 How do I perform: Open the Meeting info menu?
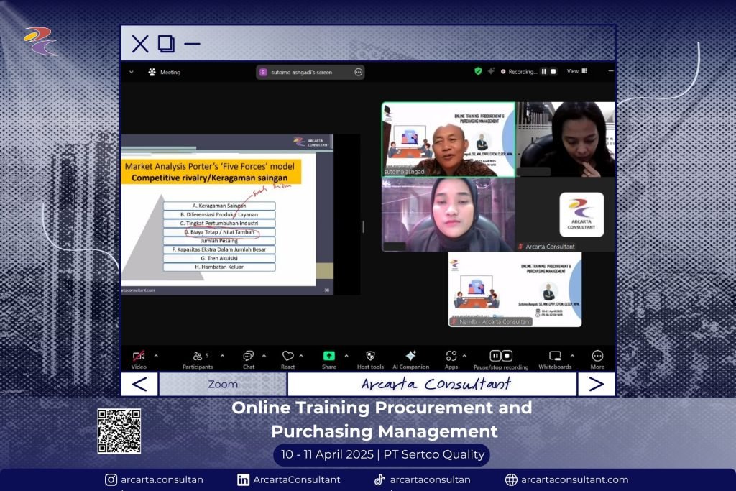164,72
